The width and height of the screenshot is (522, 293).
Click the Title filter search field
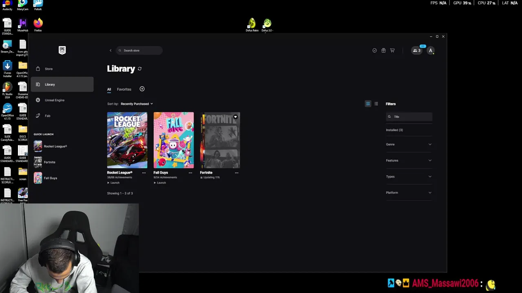[409, 117]
